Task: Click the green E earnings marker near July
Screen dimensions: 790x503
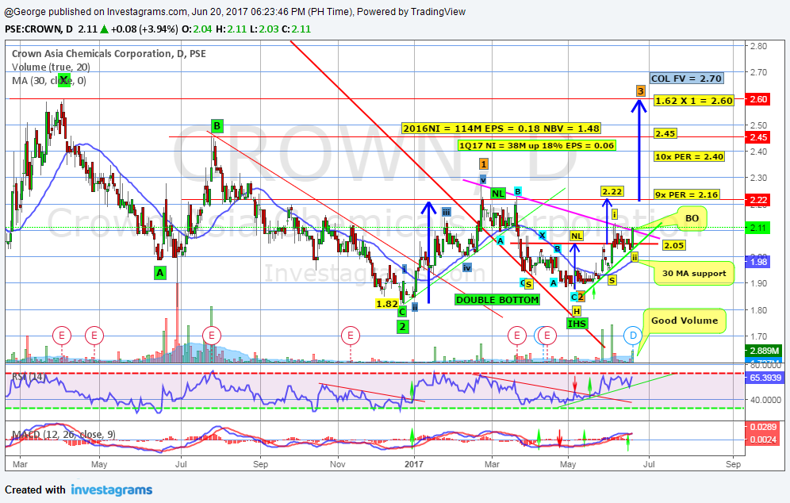Action: coord(211,336)
